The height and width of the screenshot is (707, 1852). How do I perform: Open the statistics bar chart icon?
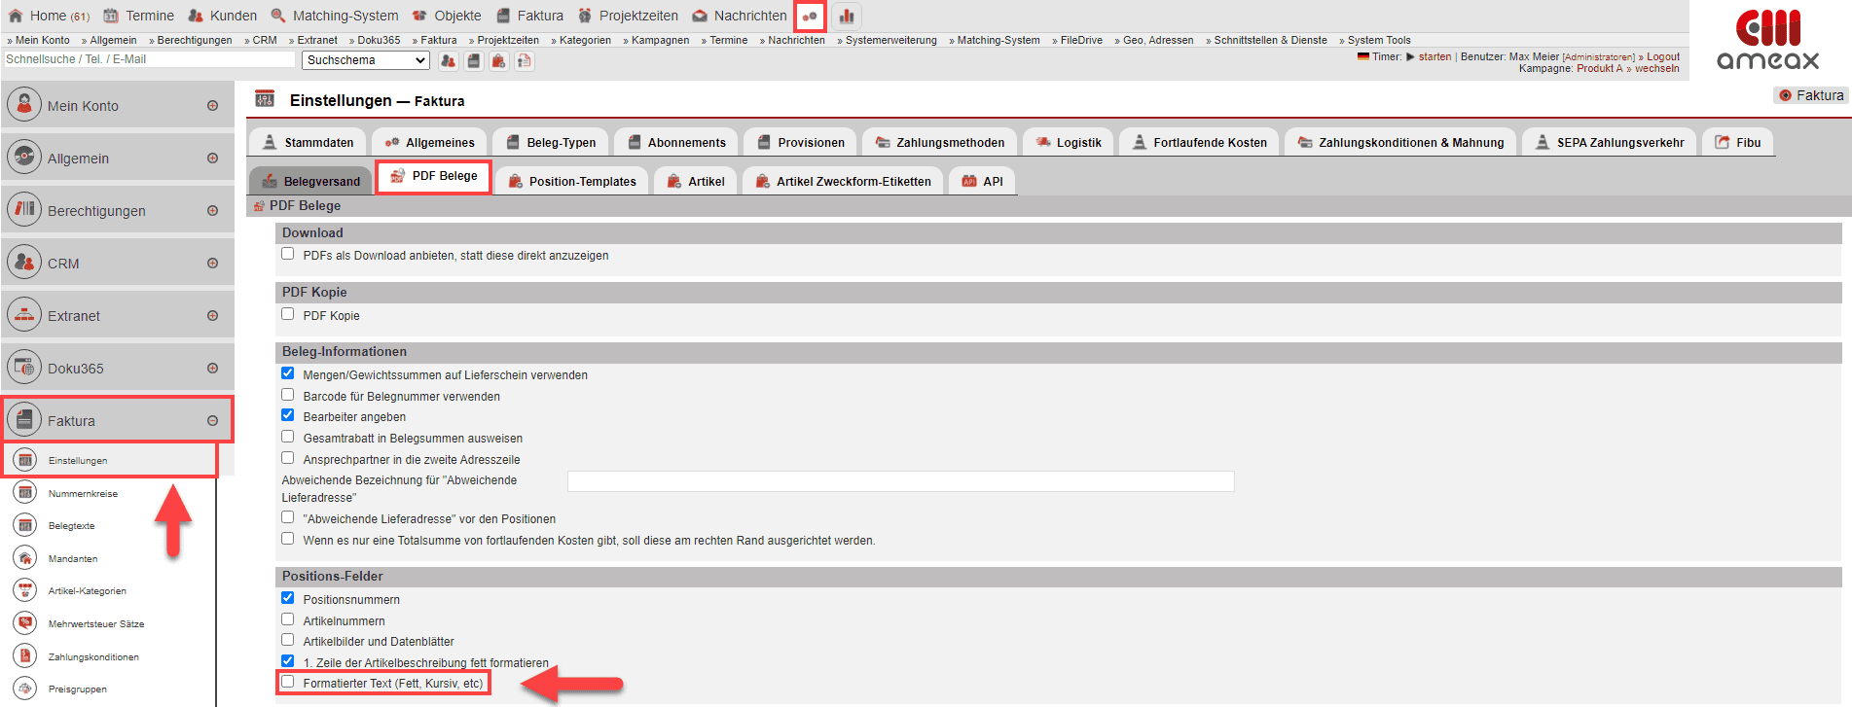pos(847,17)
